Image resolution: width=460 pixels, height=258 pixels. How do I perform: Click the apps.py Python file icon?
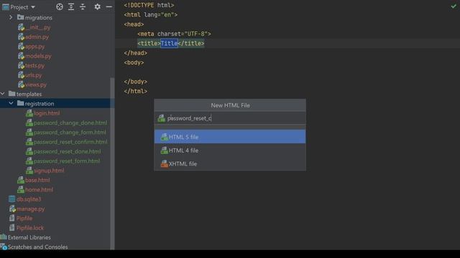coord(21,46)
